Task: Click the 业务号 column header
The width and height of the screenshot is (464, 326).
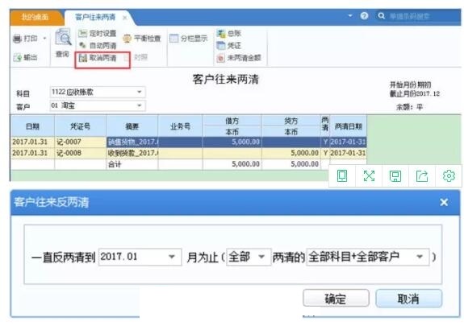Action: pyautogui.click(x=180, y=126)
